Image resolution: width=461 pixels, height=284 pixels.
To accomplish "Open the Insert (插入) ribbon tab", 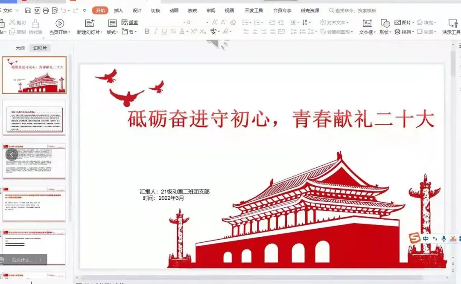I will pos(118,10).
